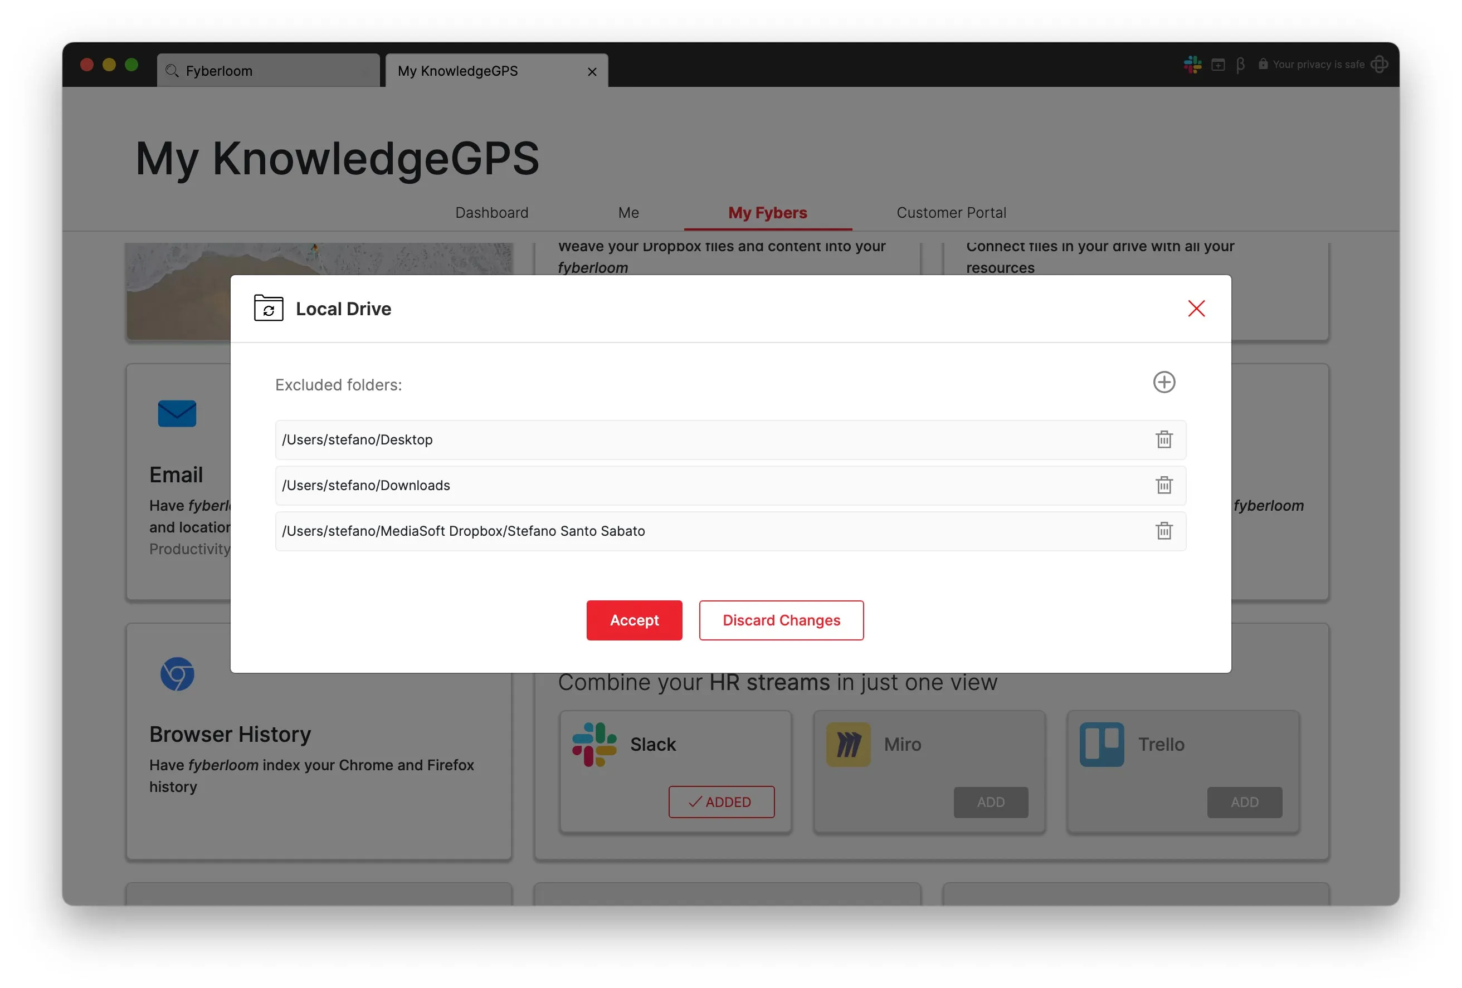Image resolution: width=1462 pixels, height=988 pixels.
Task: Click the Trello logo icon
Action: (x=1101, y=745)
